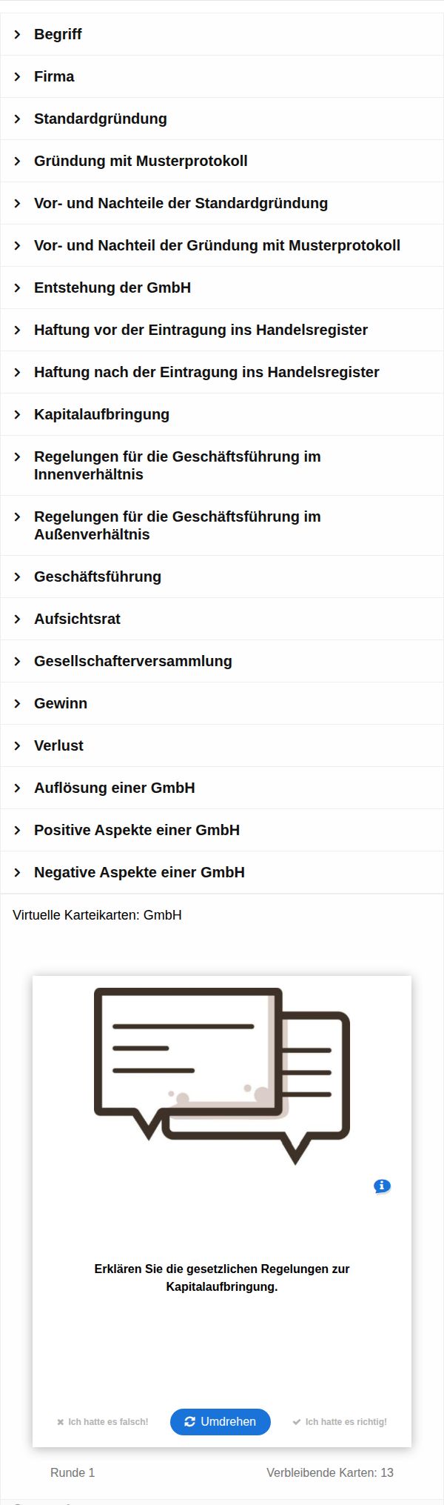The width and height of the screenshot is (444, 1505).
Task: Expand the Begriff section chevron
Action: 18,34
